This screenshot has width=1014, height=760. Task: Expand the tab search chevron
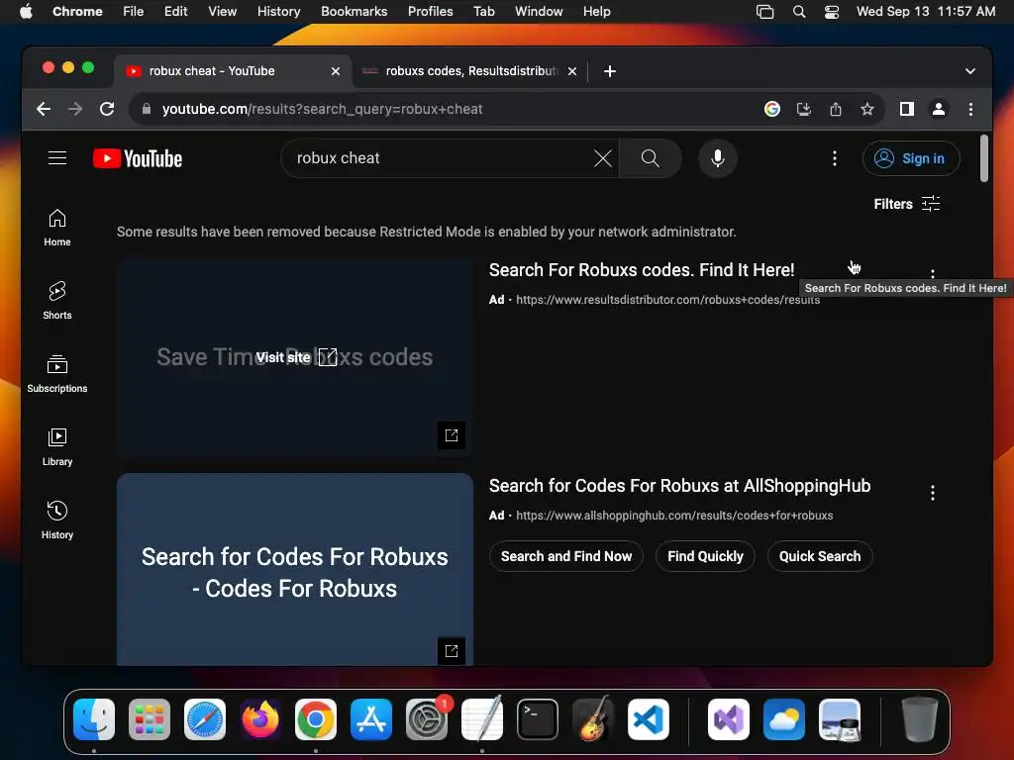[x=970, y=71]
